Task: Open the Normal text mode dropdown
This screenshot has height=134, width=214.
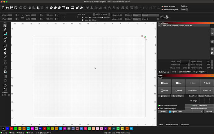Action: pyautogui.click(x=150, y=15)
